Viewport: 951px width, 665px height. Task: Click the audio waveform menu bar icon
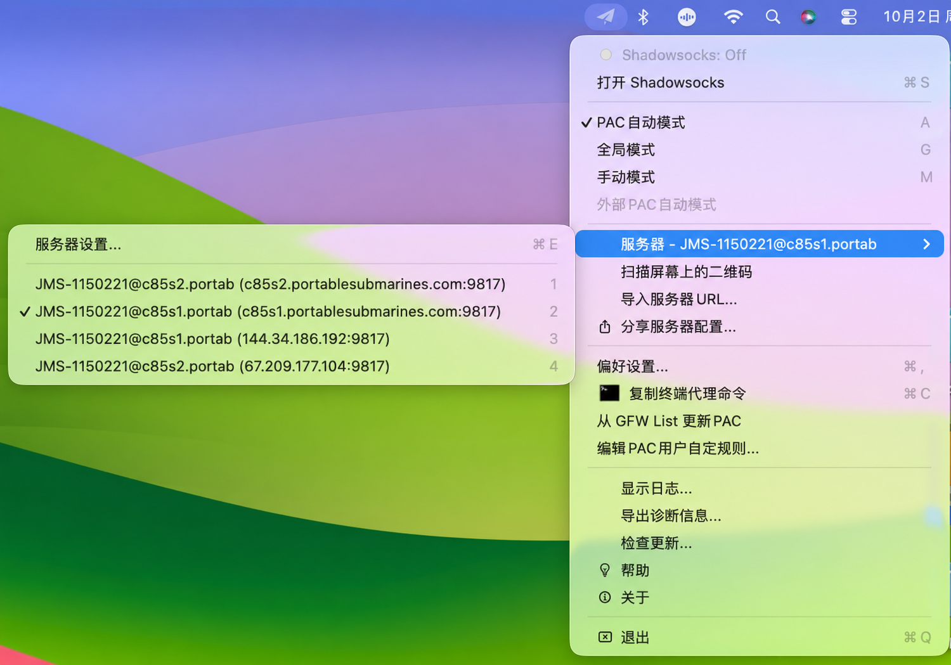[687, 17]
